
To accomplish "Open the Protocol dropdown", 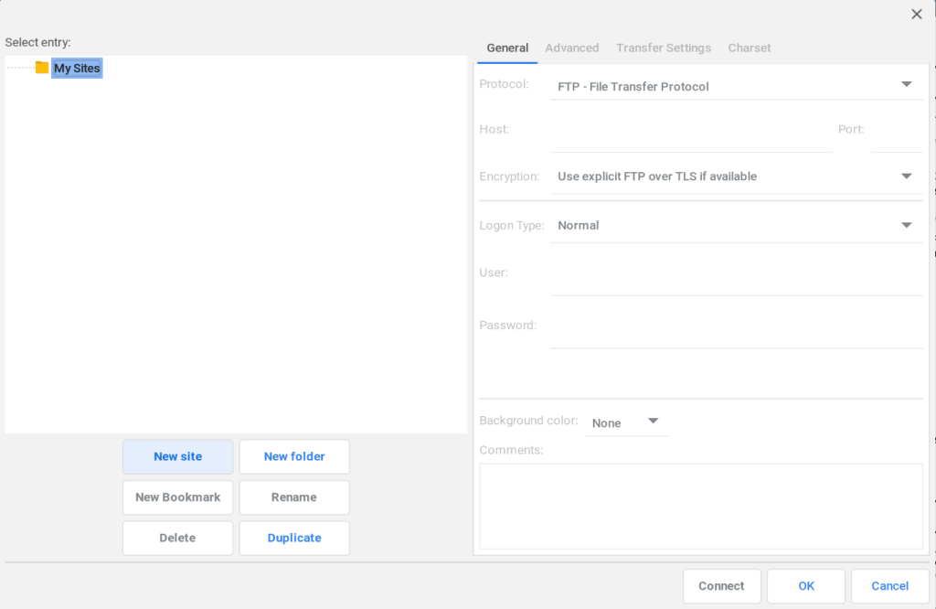I will (736, 86).
